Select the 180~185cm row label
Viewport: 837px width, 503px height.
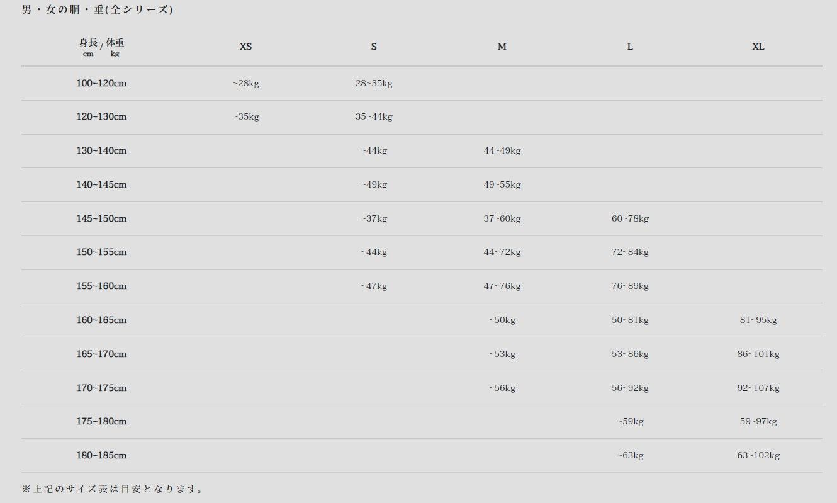coord(101,455)
